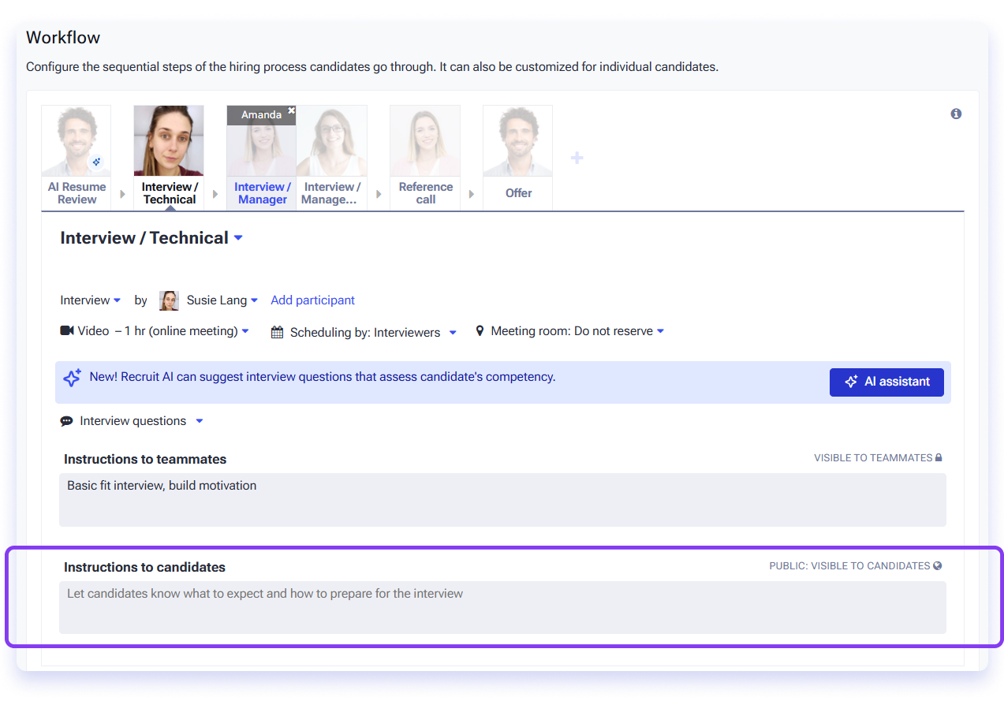Click the location pin icon for Meeting room
The width and height of the screenshot is (1004, 701).
[x=480, y=331]
